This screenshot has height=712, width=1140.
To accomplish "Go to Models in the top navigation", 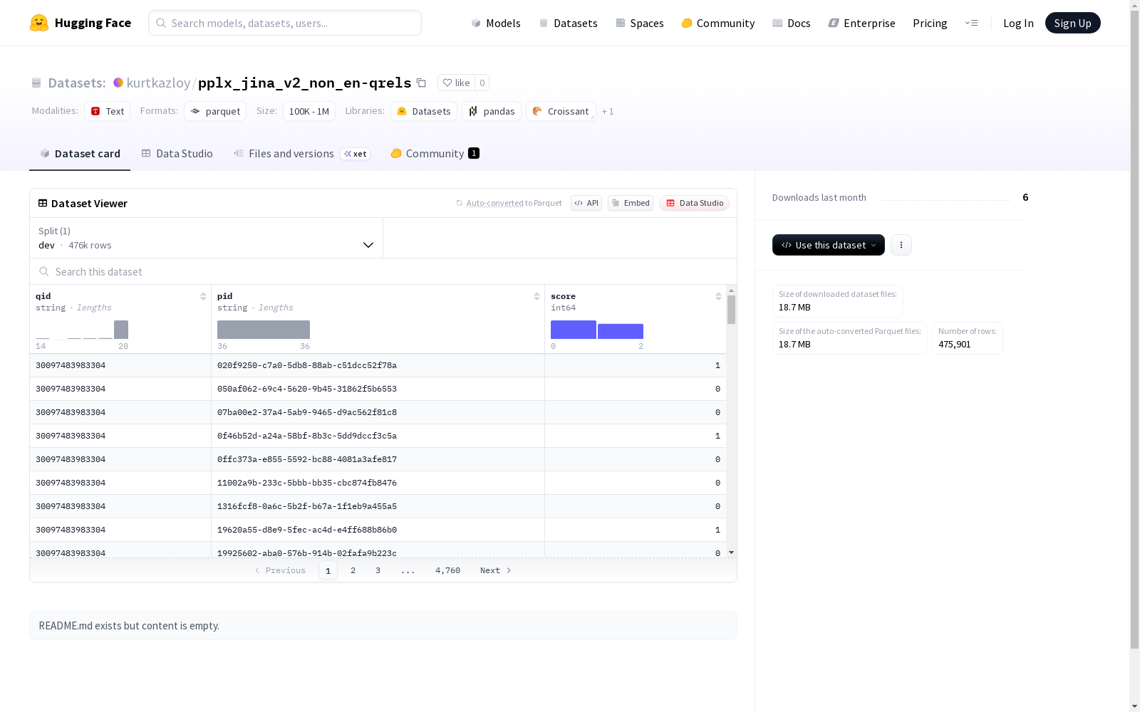I will click(496, 23).
